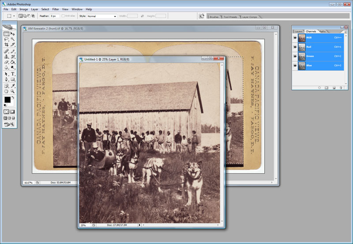The height and width of the screenshot is (244, 353).
Task: Open the Style dropdown set to Normal
Action: [x=101, y=16]
